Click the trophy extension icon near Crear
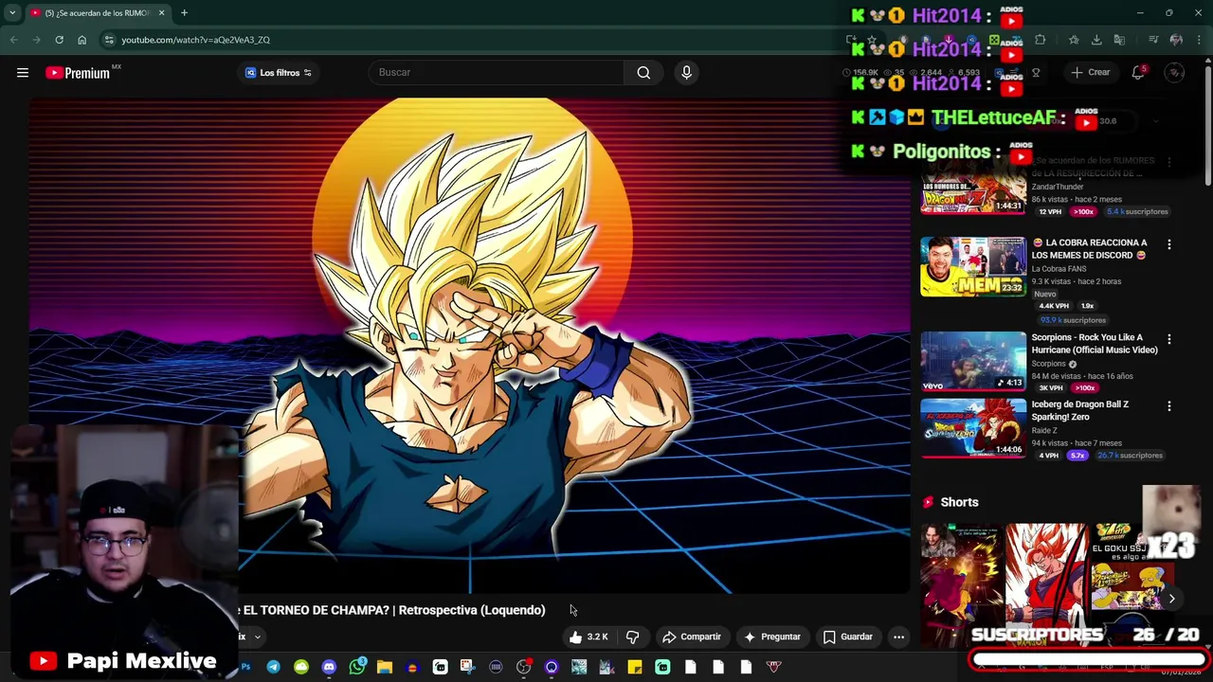The height and width of the screenshot is (682, 1213). (x=1036, y=73)
